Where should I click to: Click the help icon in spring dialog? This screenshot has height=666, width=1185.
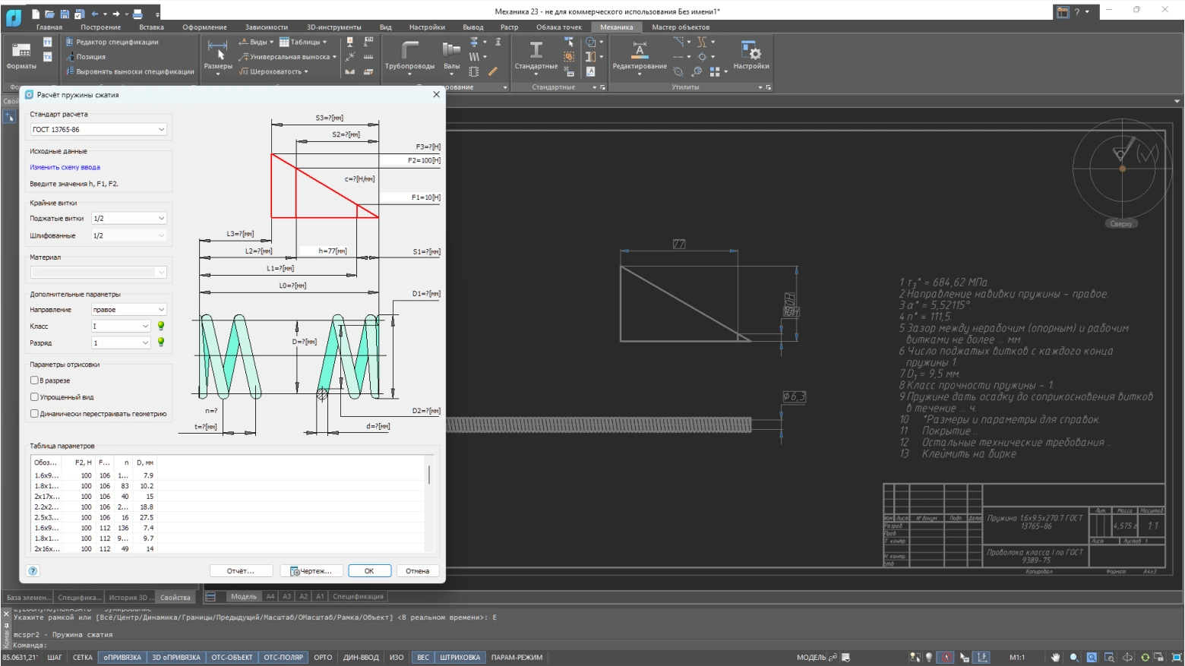33,571
